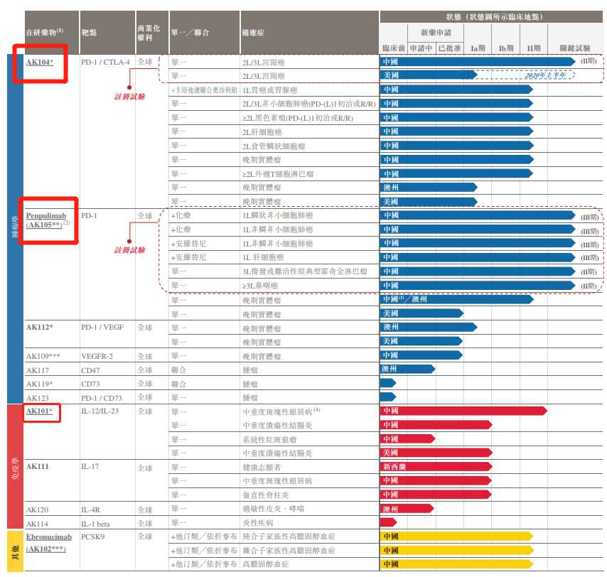Select the ≥2L外週T細胞淋巴瘤 indication

(278, 174)
